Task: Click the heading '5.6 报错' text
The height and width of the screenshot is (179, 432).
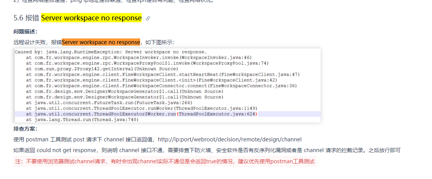Action: click(26, 18)
